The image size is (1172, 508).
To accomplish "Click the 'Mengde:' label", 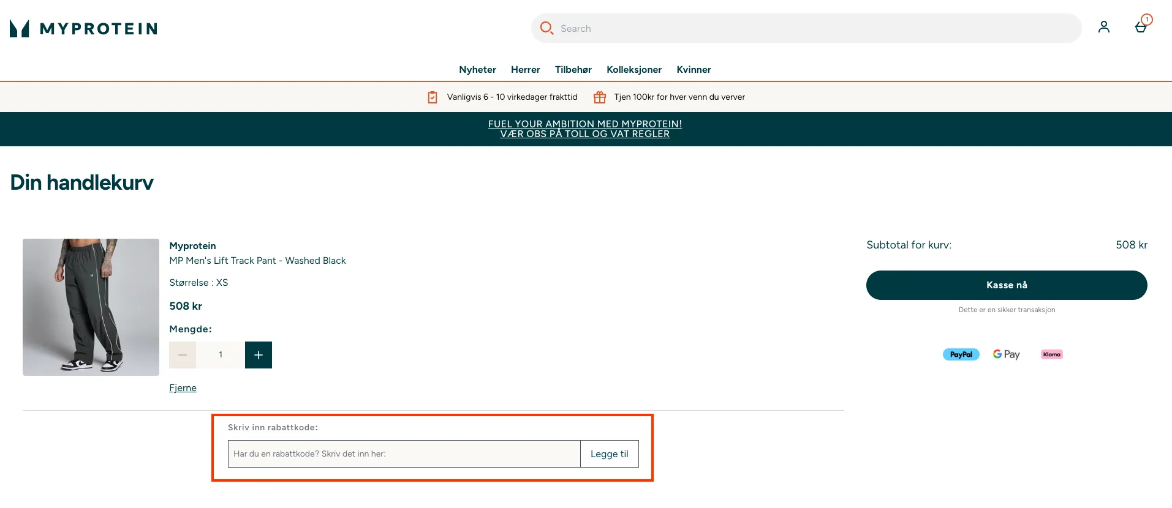I will (x=191, y=329).
